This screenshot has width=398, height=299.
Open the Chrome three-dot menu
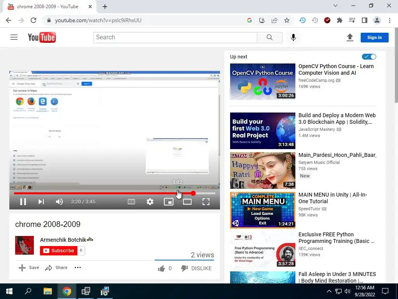[x=389, y=20]
